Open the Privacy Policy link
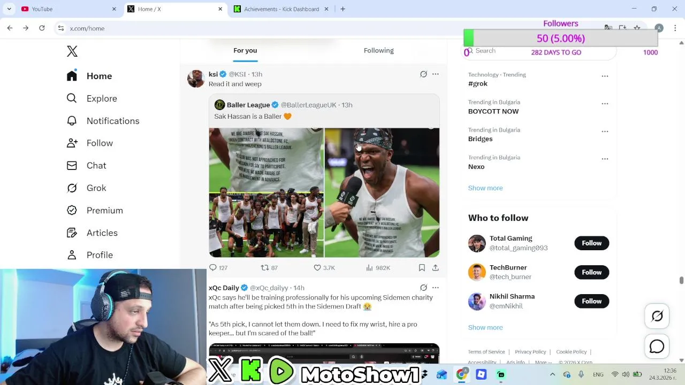Image resolution: width=685 pixels, height=385 pixels. tap(530, 352)
